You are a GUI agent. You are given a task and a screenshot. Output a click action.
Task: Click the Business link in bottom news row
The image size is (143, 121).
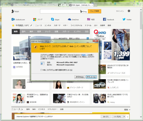click(x=41, y=109)
